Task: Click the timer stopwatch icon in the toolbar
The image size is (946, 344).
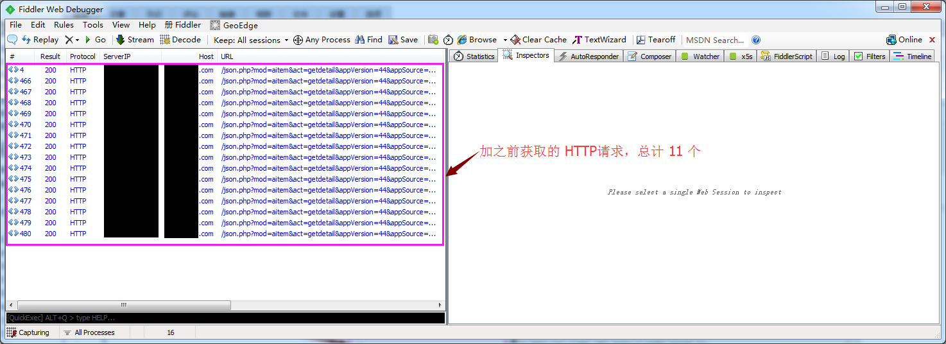Action: [449, 40]
